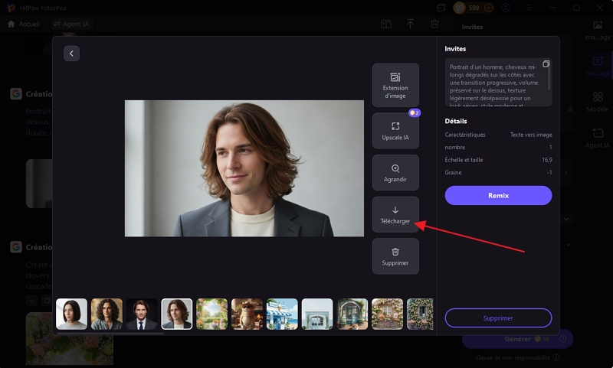
Task: Select thumbnail of flowery window wall
Action: pyautogui.click(x=420, y=314)
